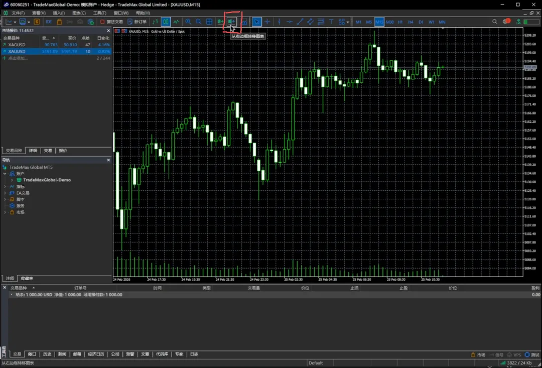Collapse the 账户 accounts tree node
The image size is (542, 368).
coord(5,174)
